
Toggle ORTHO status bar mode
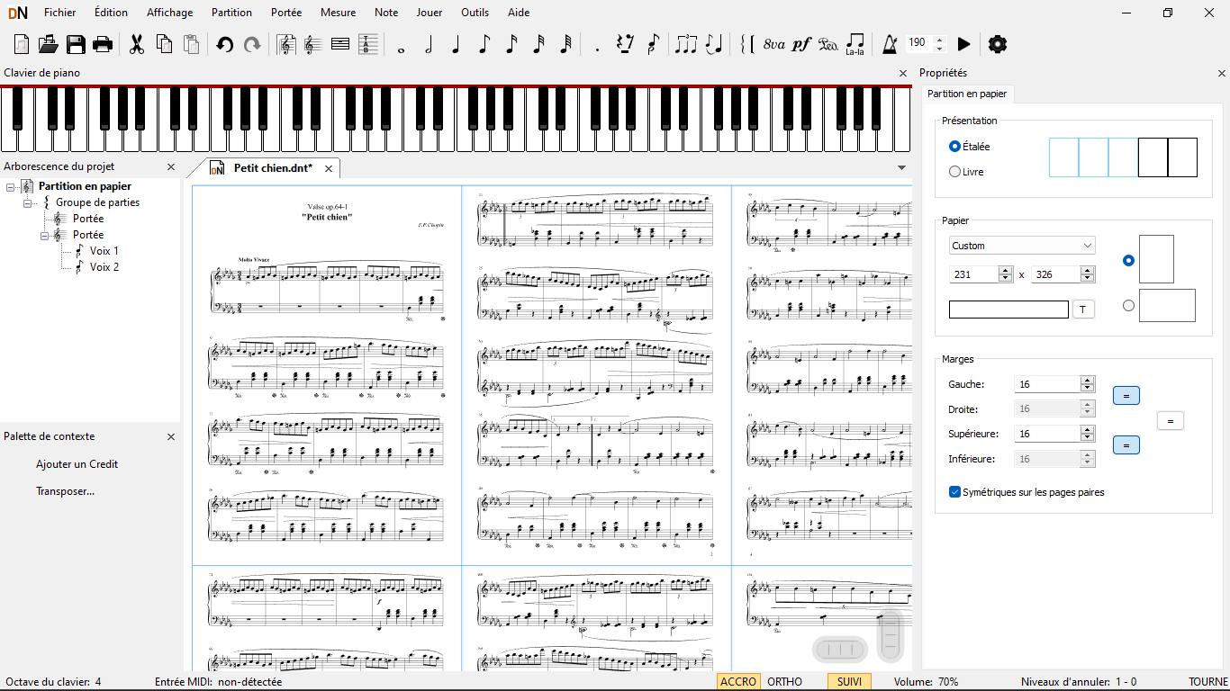coord(784,682)
